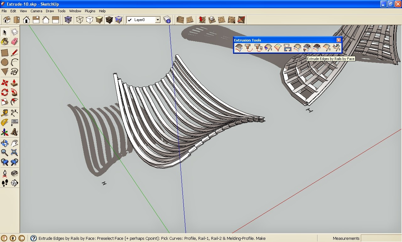The height and width of the screenshot is (242, 402).
Task: Select the Orbit camera tool
Action: coord(5,144)
